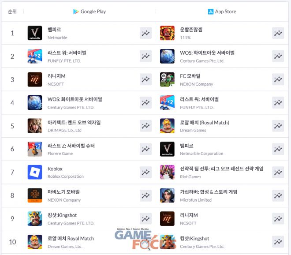Click the 리니지M app icon on Google Play

35,79
